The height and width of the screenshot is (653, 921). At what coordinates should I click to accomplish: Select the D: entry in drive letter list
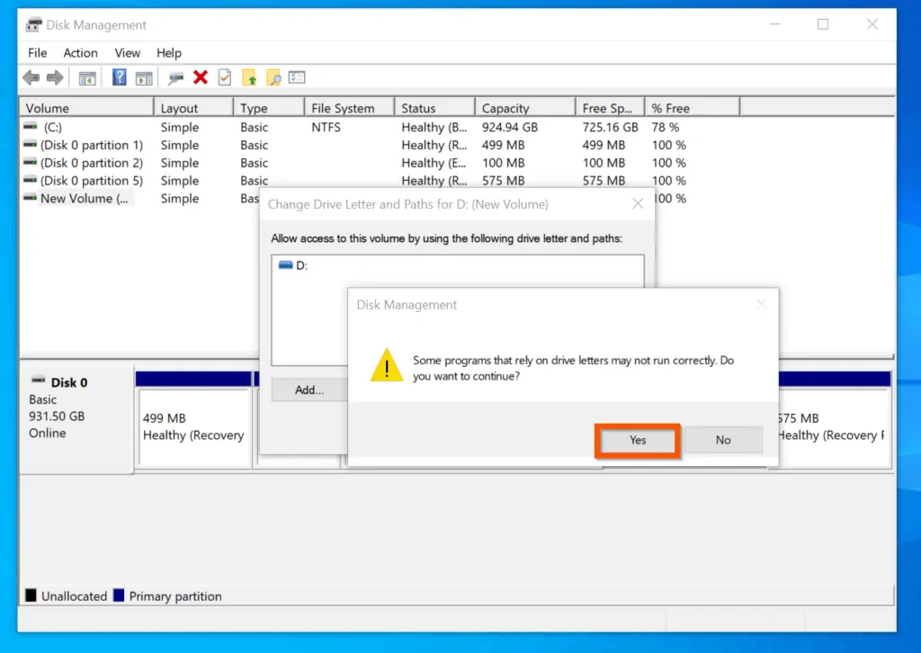[301, 266]
